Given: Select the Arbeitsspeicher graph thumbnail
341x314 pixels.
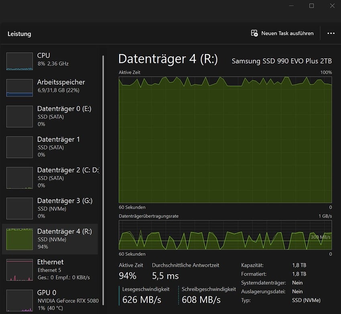Looking at the screenshot, I should tap(19, 88).
